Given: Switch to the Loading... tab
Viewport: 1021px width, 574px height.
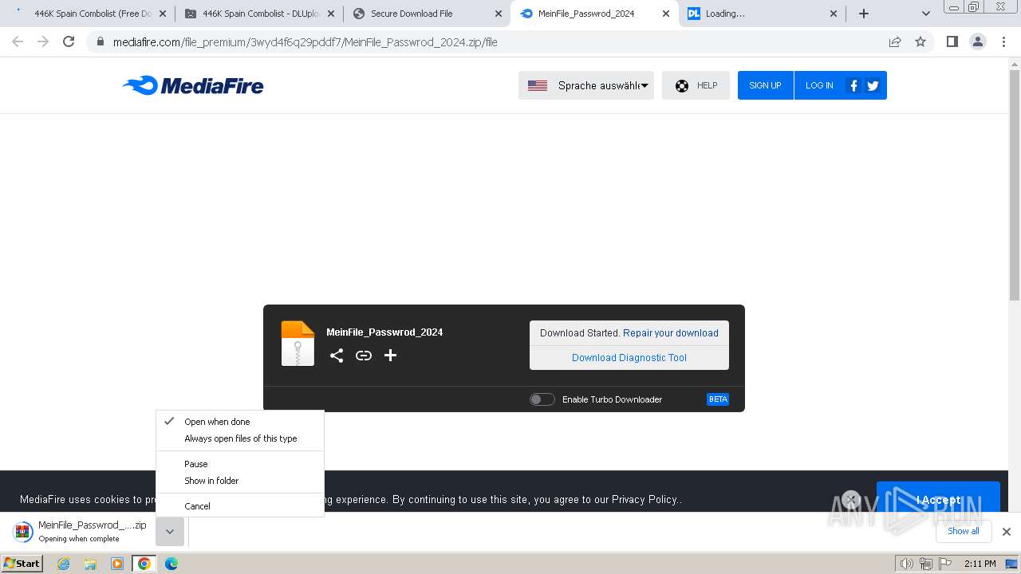Looking at the screenshot, I should 762,14.
